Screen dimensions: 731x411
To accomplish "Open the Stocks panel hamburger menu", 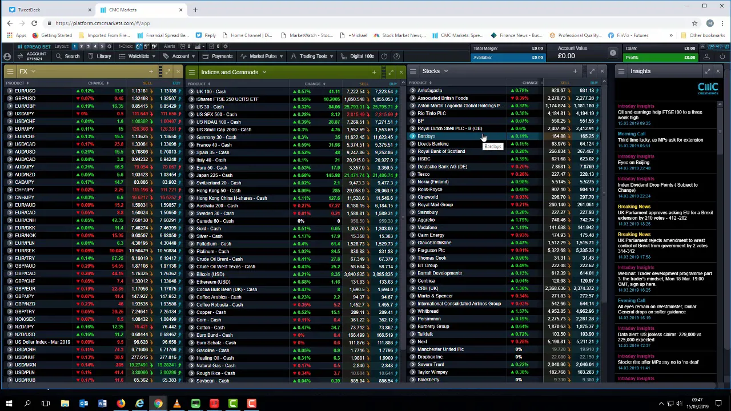I will coord(413,71).
